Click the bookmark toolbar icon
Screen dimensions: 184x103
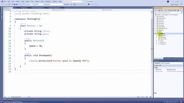pos(89,5)
